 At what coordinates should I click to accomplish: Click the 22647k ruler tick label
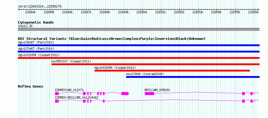click(86, 12)
